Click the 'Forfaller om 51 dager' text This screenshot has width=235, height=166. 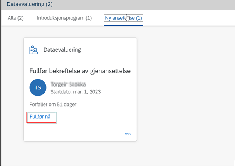(x=53, y=104)
